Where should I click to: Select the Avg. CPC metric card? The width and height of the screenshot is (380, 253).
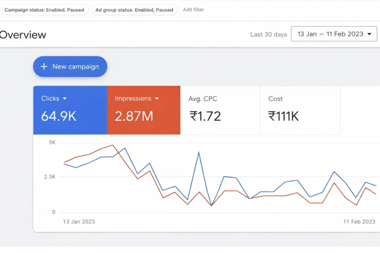(x=220, y=110)
